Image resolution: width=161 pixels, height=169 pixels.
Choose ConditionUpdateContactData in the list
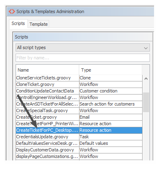pyautogui.click(x=79, y=91)
